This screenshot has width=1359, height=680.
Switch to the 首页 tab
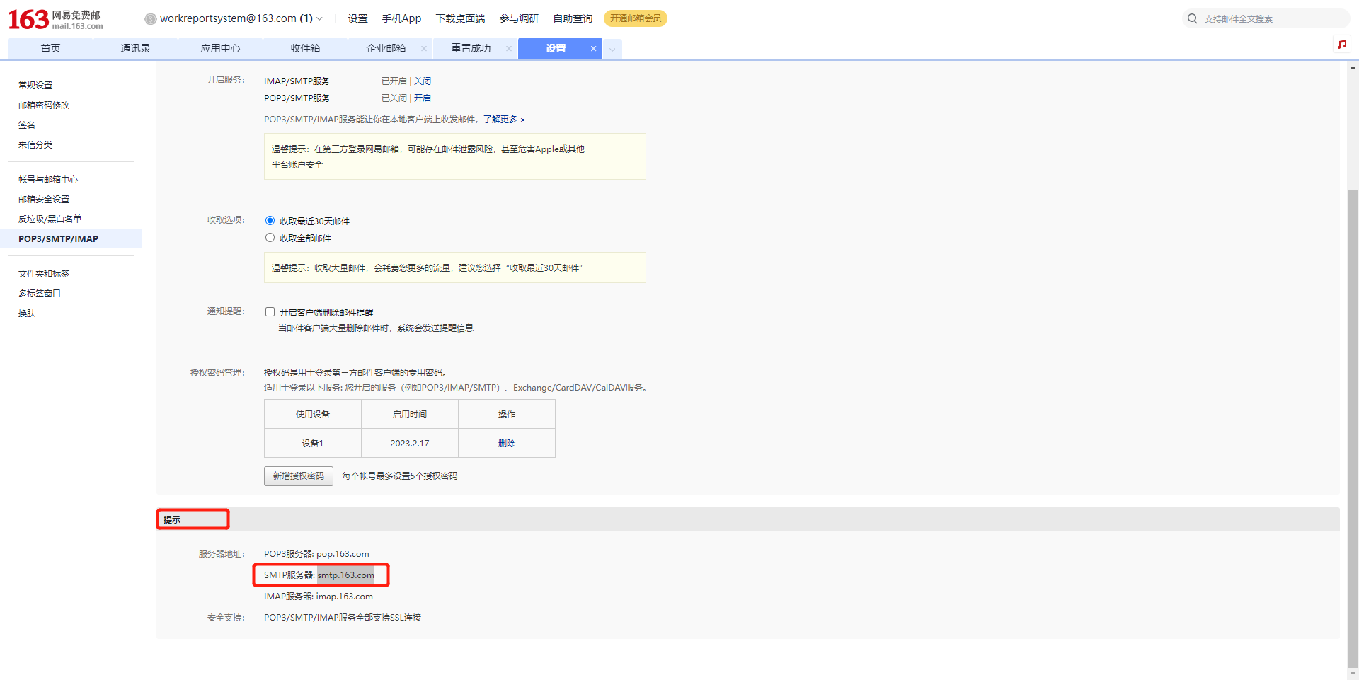point(50,48)
